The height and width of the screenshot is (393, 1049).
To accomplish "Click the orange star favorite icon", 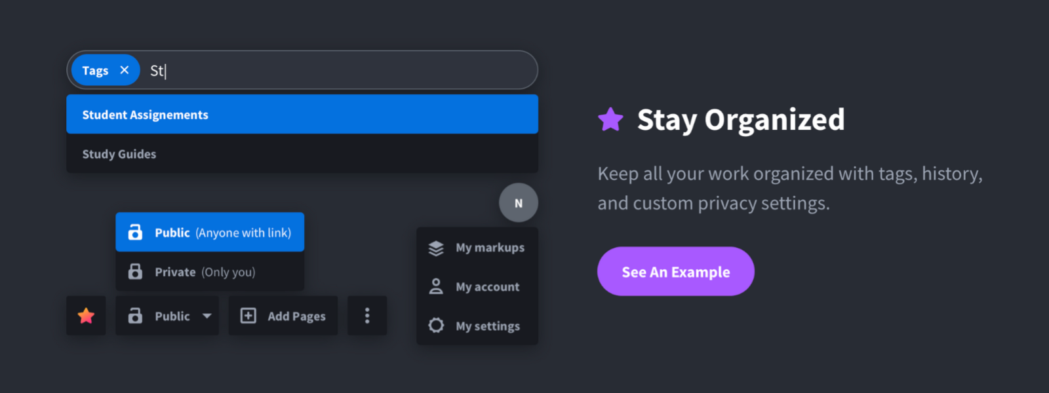I will click(x=86, y=316).
